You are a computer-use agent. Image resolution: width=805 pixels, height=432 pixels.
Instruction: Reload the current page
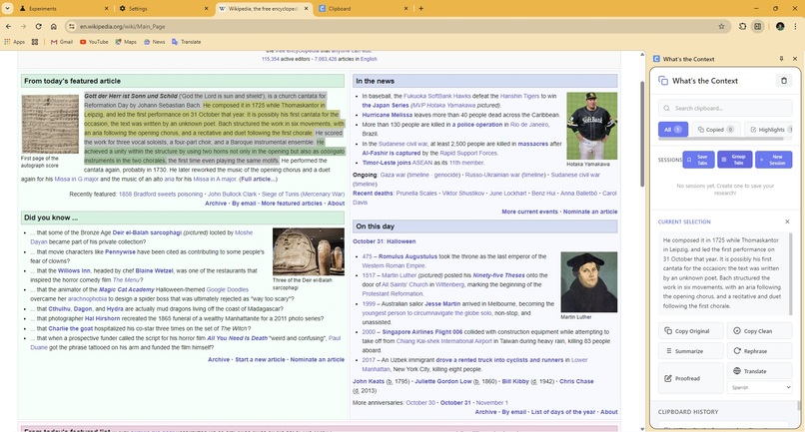(39, 26)
